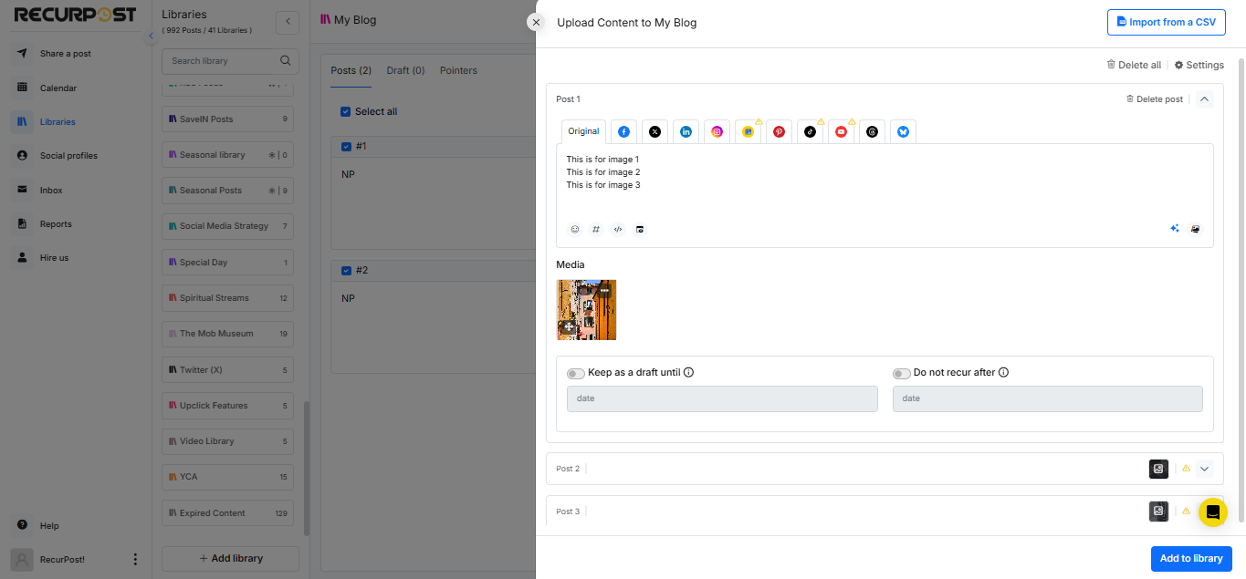
Task: Click Add to library button
Action: click(1191, 558)
